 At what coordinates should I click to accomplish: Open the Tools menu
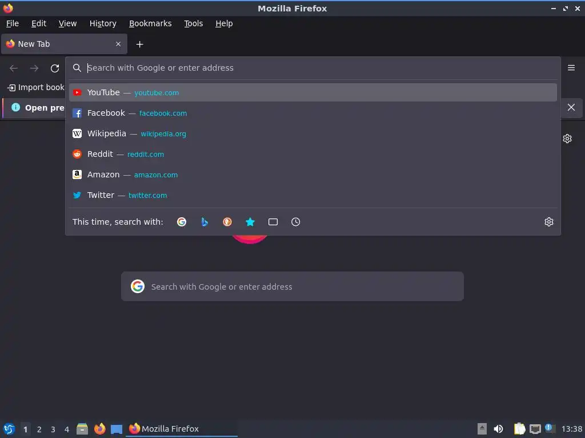[193, 23]
